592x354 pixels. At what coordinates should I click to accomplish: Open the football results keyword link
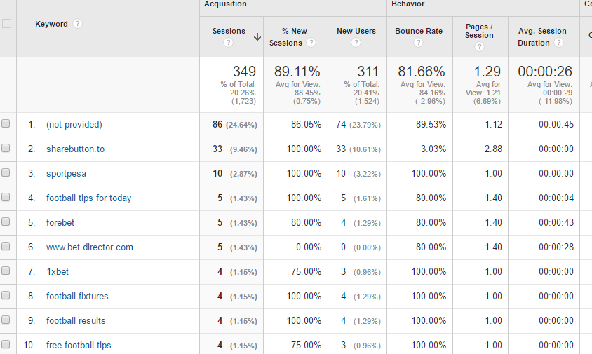point(76,321)
